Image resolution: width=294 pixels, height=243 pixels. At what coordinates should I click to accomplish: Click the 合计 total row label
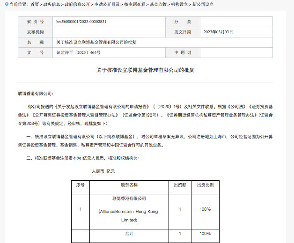coord(129,234)
